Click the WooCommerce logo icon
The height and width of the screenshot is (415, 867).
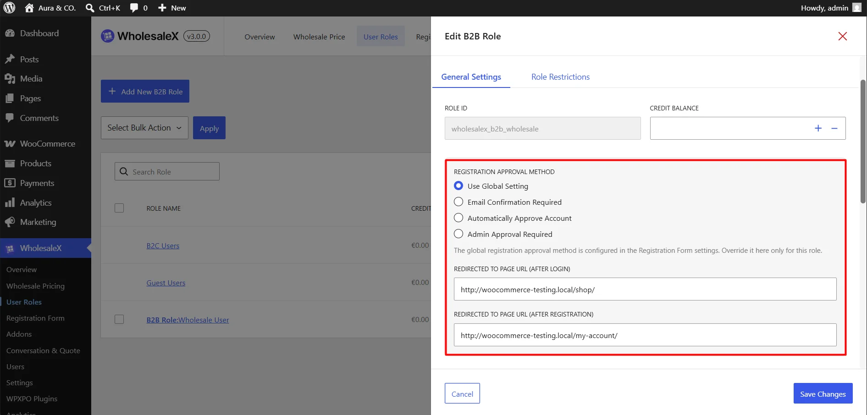10,144
